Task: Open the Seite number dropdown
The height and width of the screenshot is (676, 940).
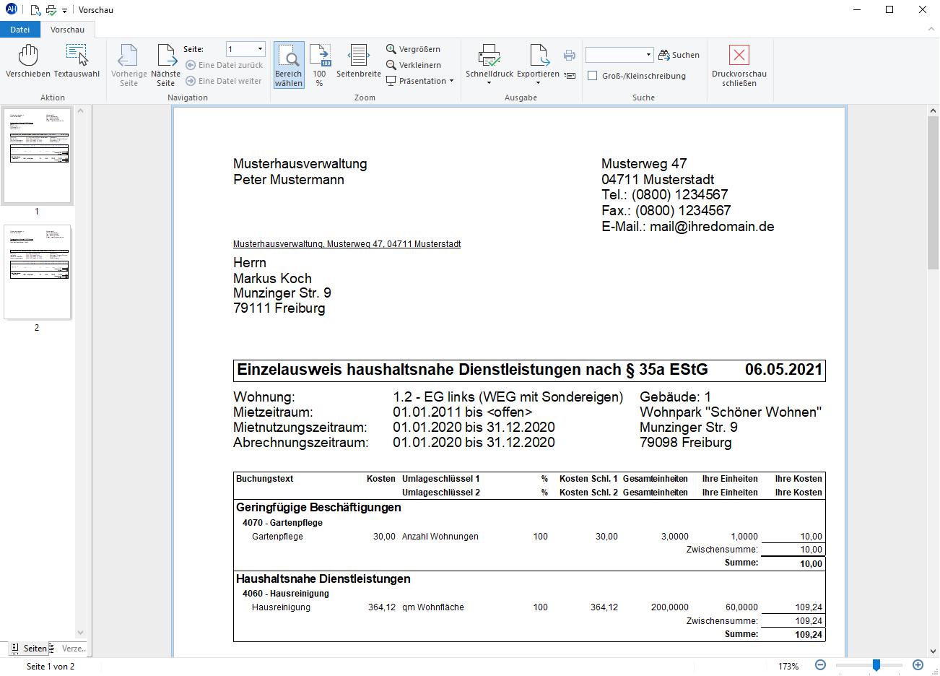Action: coord(261,49)
